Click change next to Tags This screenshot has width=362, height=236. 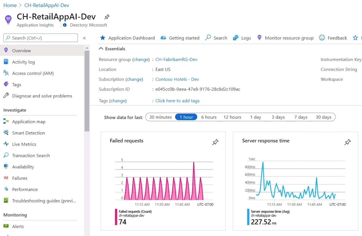coord(118,100)
